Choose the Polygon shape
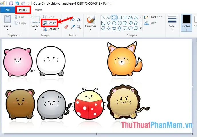 [130, 18]
